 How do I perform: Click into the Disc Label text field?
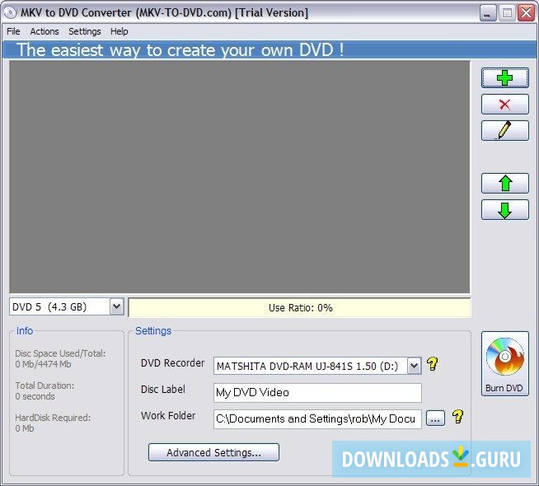coord(317,393)
